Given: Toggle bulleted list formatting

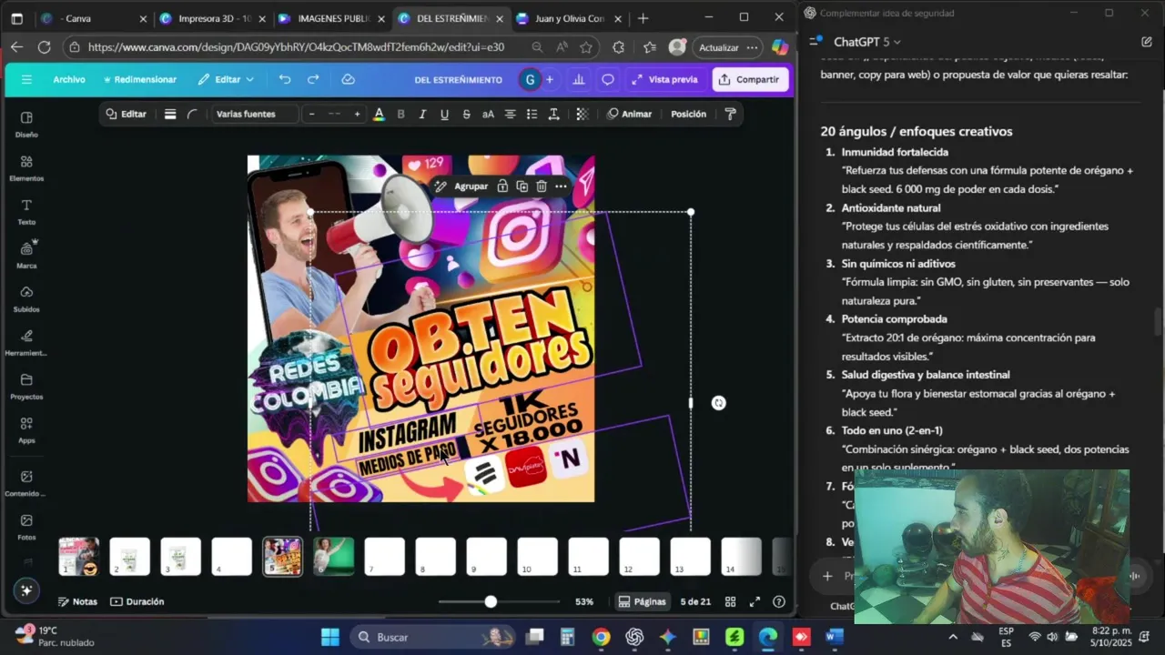Looking at the screenshot, I should coord(532,115).
